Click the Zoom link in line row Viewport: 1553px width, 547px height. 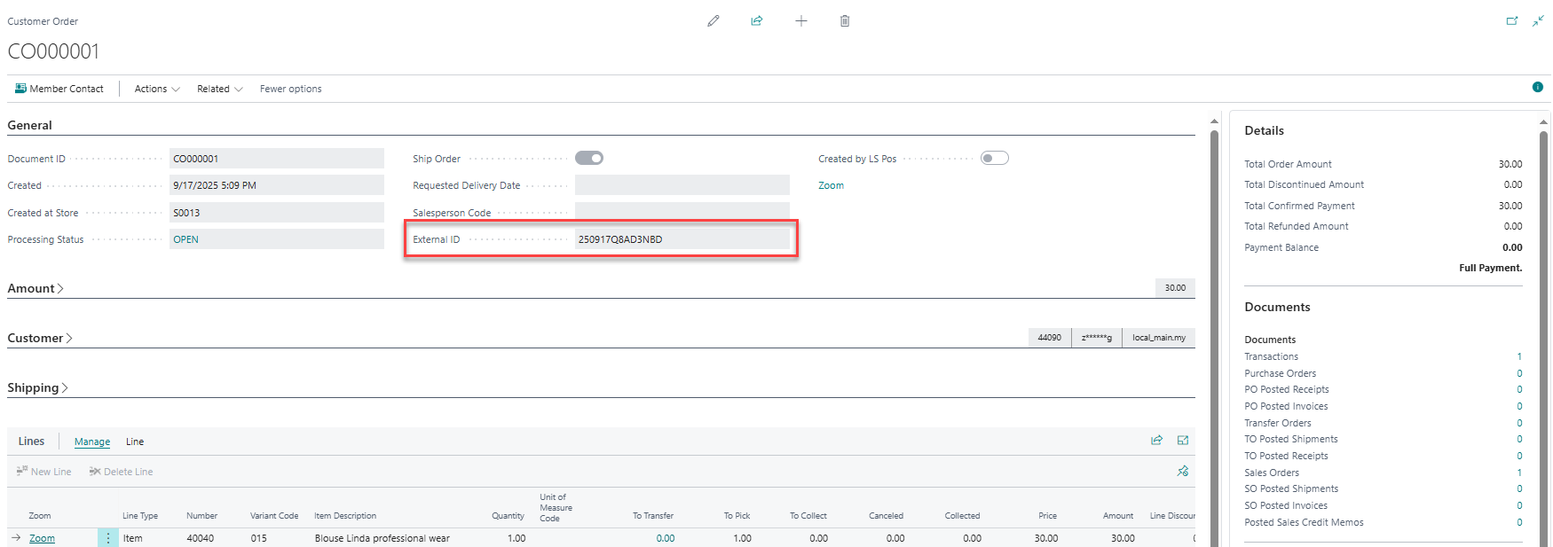coord(42,538)
